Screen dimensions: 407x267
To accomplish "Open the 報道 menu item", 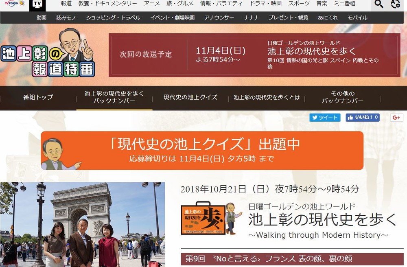I will pos(66,4).
